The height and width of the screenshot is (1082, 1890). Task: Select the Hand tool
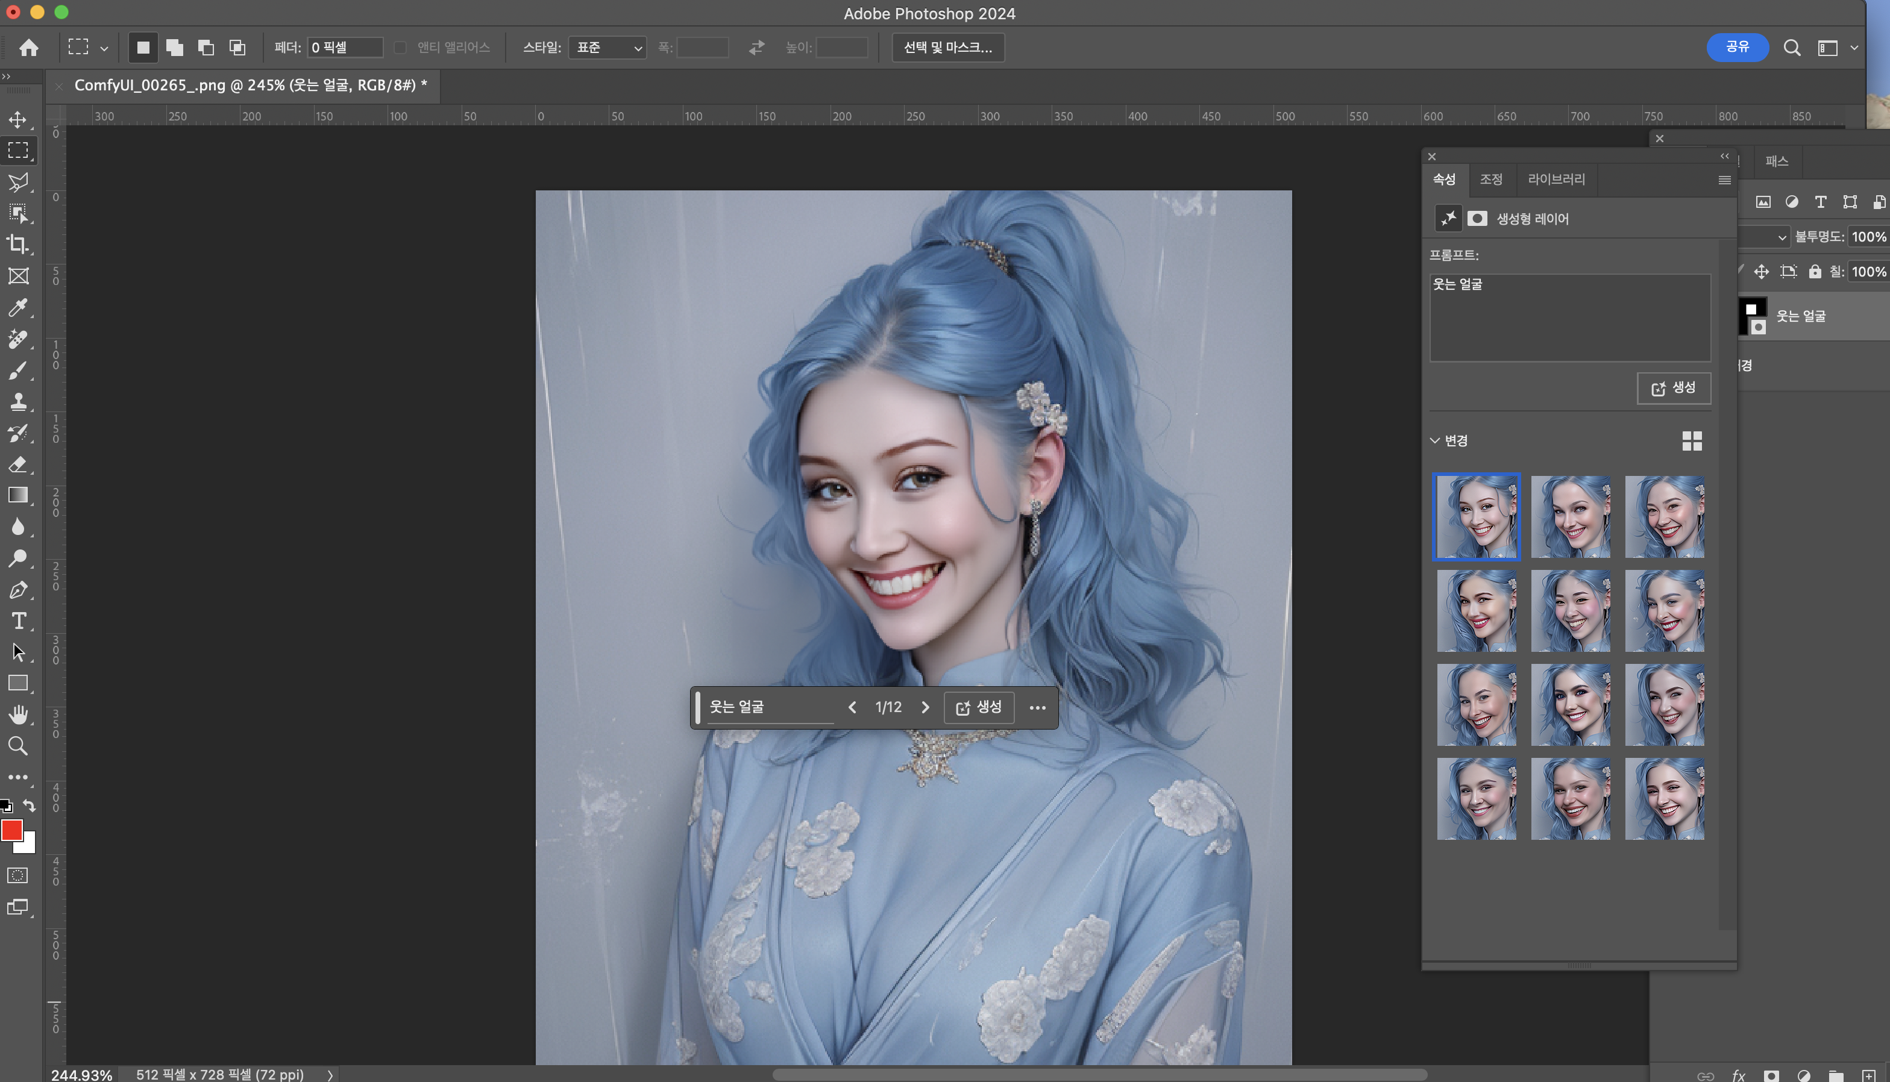coord(18,714)
